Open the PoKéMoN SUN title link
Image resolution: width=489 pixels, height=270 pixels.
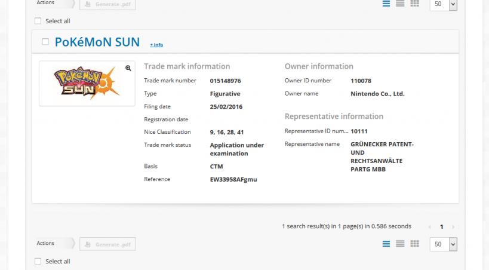pos(97,42)
